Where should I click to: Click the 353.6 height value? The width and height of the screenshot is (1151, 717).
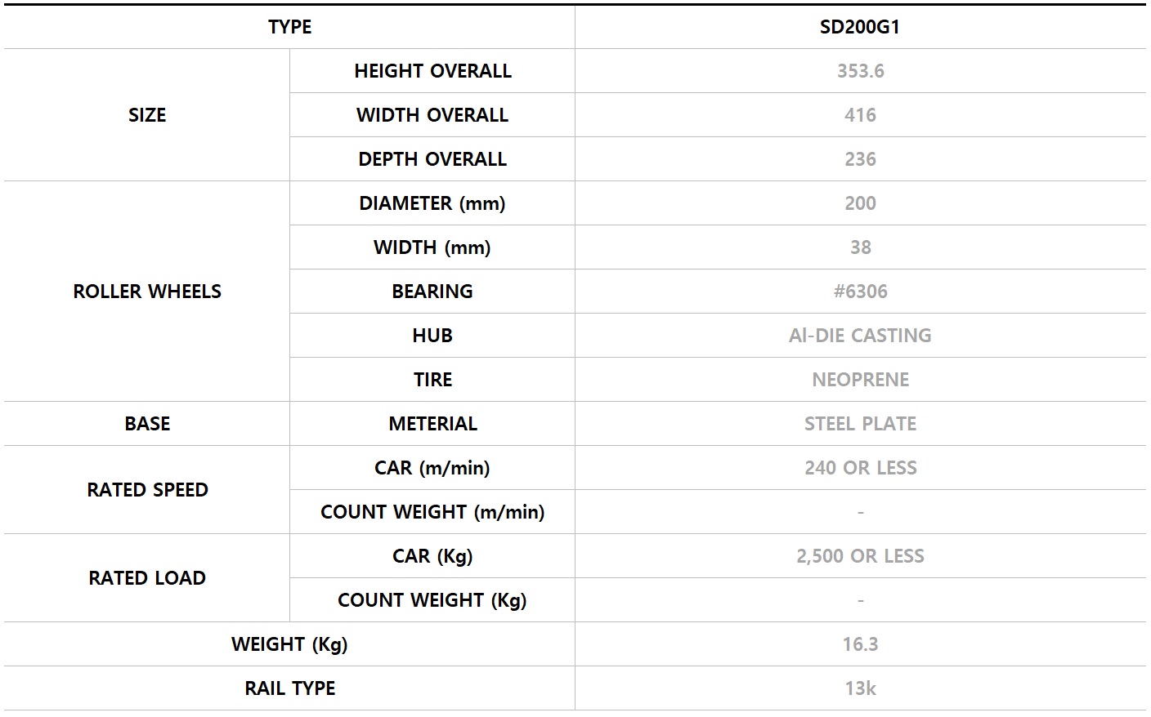click(860, 71)
